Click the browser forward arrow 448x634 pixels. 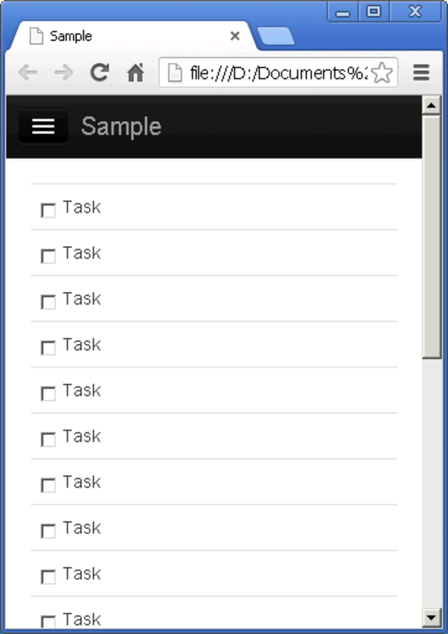[64, 73]
